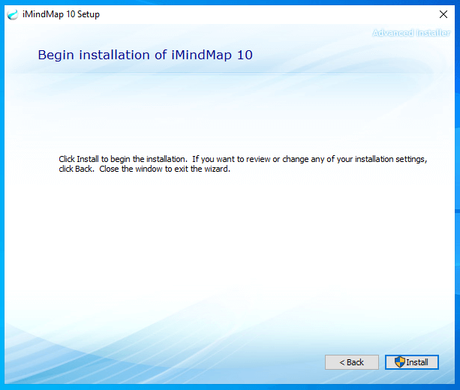Go back with the Back button
The width and height of the screenshot is (460, 390).
[x=352, y=362]
